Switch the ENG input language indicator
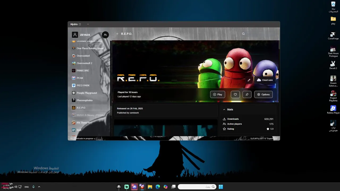 tap(27, 187)
